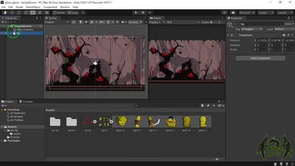The image size is (295, 166).
Task: Open the Account dropdown
Action: pos(247,12)
